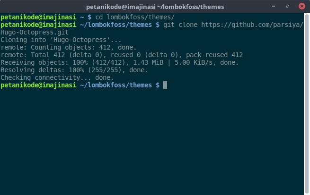Click the 'Hugo-Octopress.git' wrapped line

pyautogui.click(x=35, y=32)
